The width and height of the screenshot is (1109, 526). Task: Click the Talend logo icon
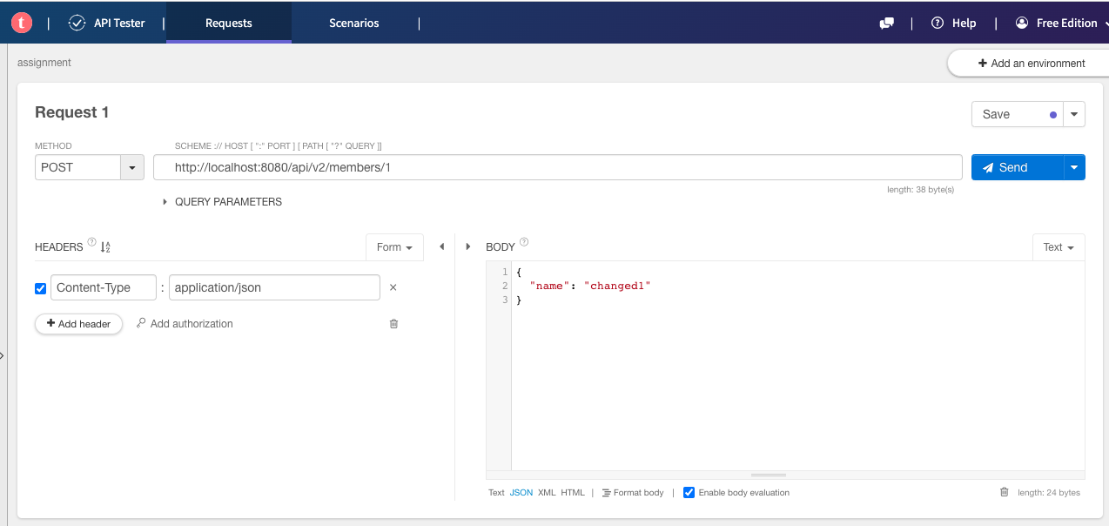[22, 23]
